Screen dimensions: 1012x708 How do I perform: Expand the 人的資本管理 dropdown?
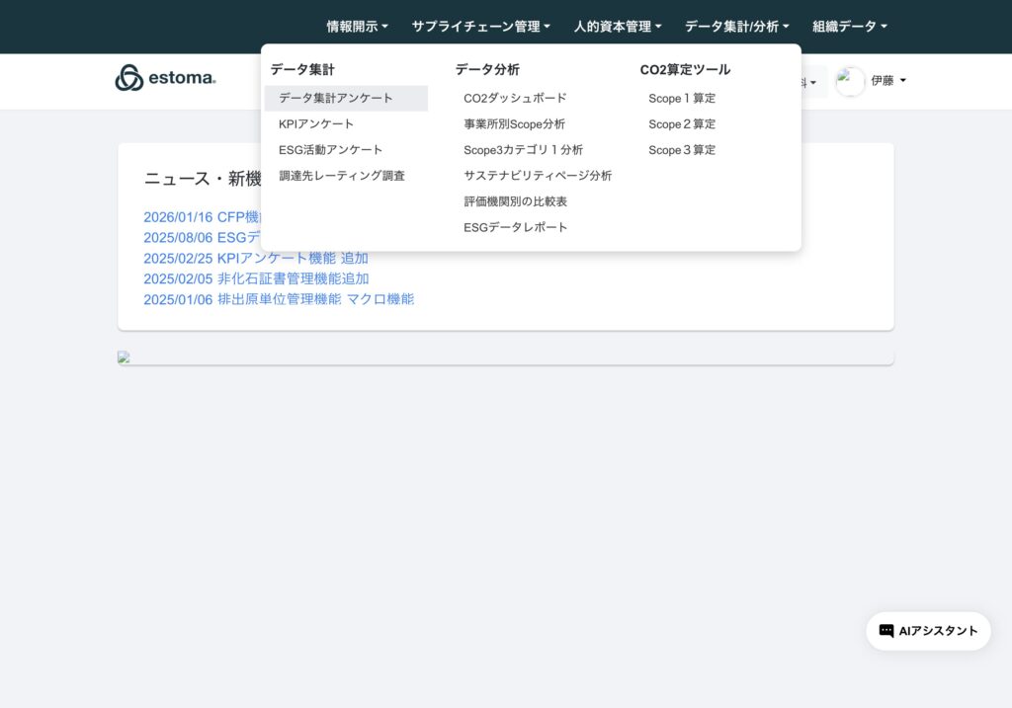[618, 27]
